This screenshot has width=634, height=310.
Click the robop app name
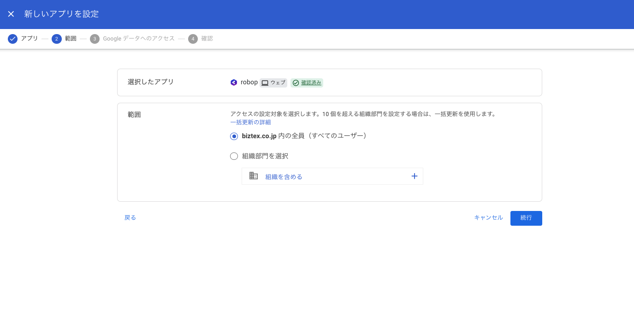point(249,82)
